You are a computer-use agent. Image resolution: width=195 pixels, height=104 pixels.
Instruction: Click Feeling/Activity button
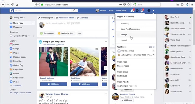pos(66,33)
